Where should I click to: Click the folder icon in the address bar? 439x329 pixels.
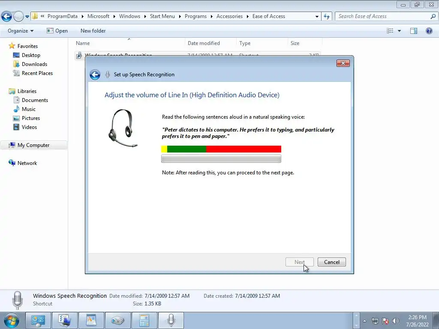coord(35,16)
